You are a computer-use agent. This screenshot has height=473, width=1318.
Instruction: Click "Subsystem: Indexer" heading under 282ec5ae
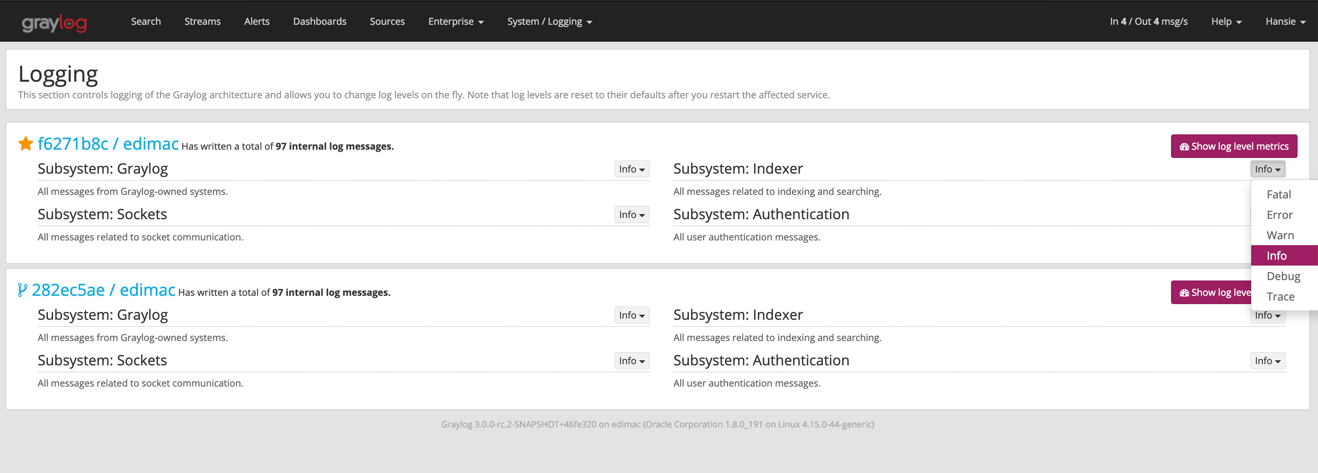tap(738, 315)
